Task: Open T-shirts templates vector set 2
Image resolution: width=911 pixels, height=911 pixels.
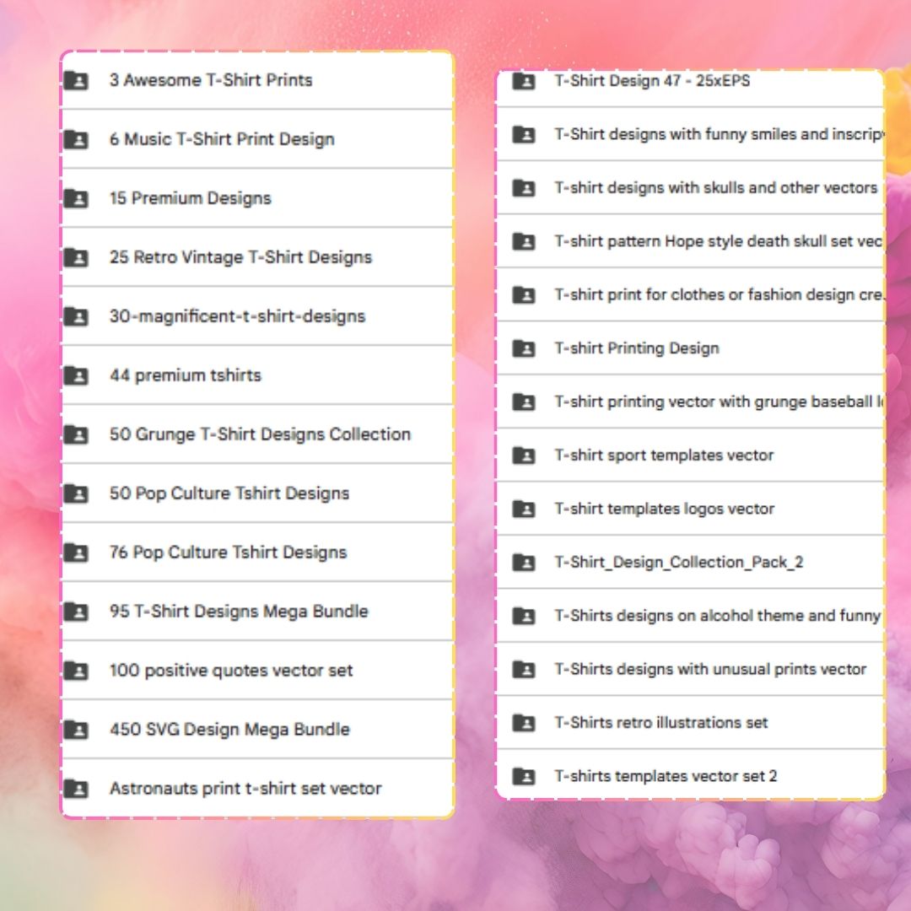Action: coord(666,776)
